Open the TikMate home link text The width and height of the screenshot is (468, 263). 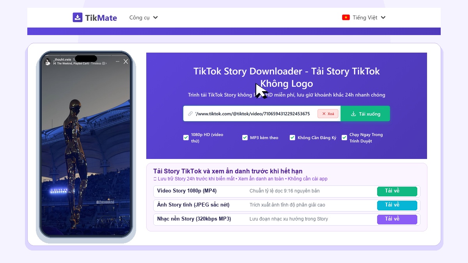pyautogui.click(x=101, y=18)
